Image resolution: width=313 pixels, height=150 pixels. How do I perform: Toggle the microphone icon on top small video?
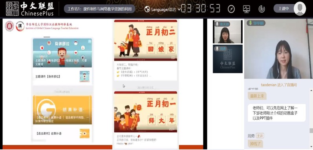coord(217,24)
